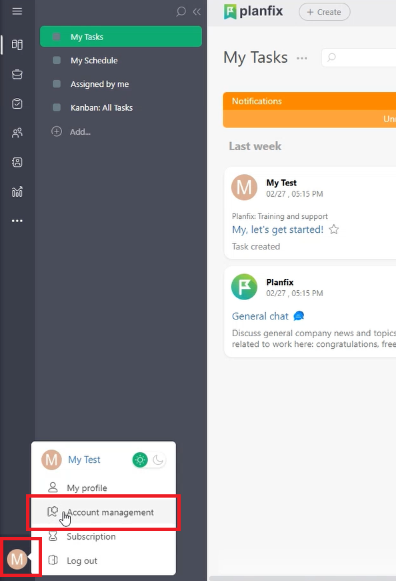
Task: Open the employees sidebar icon
Action: click(17, 133)
